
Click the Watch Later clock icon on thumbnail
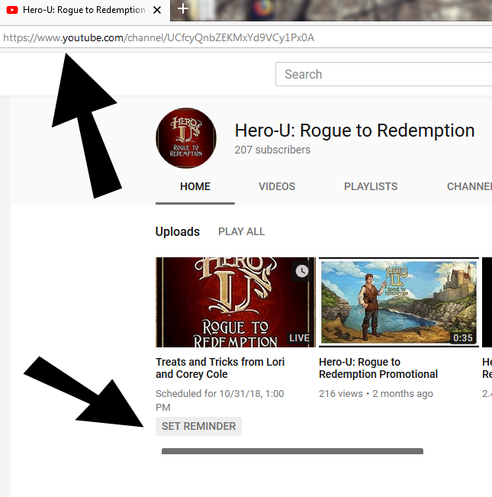point(302,271)
